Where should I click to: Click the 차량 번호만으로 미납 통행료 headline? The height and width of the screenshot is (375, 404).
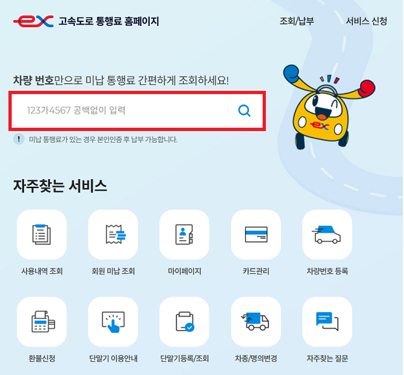(121, 80)
